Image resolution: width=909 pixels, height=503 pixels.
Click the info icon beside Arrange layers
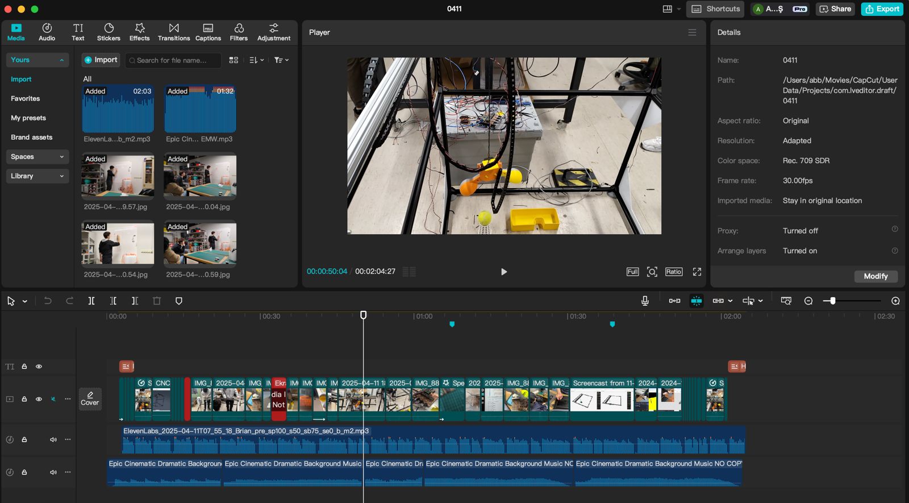[895, 251]
